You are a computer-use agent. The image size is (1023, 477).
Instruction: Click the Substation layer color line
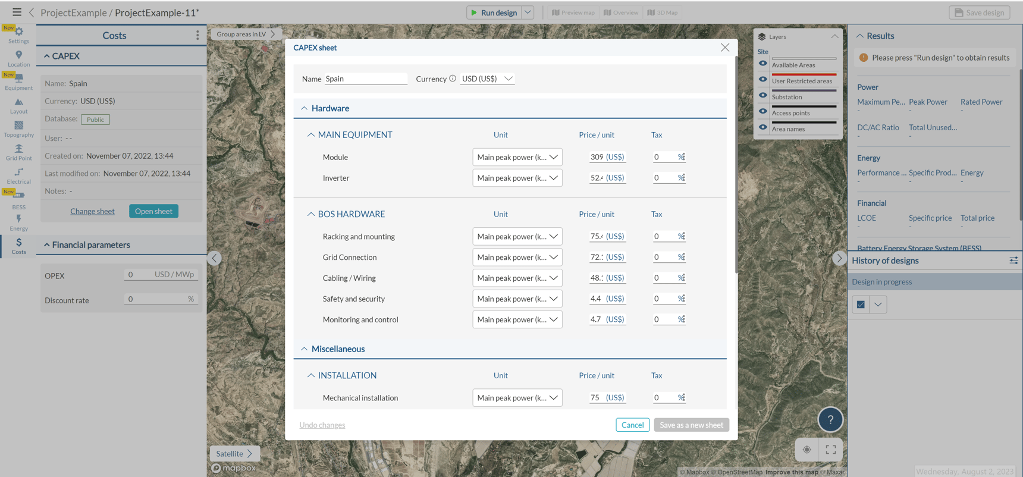pos(804,90)
